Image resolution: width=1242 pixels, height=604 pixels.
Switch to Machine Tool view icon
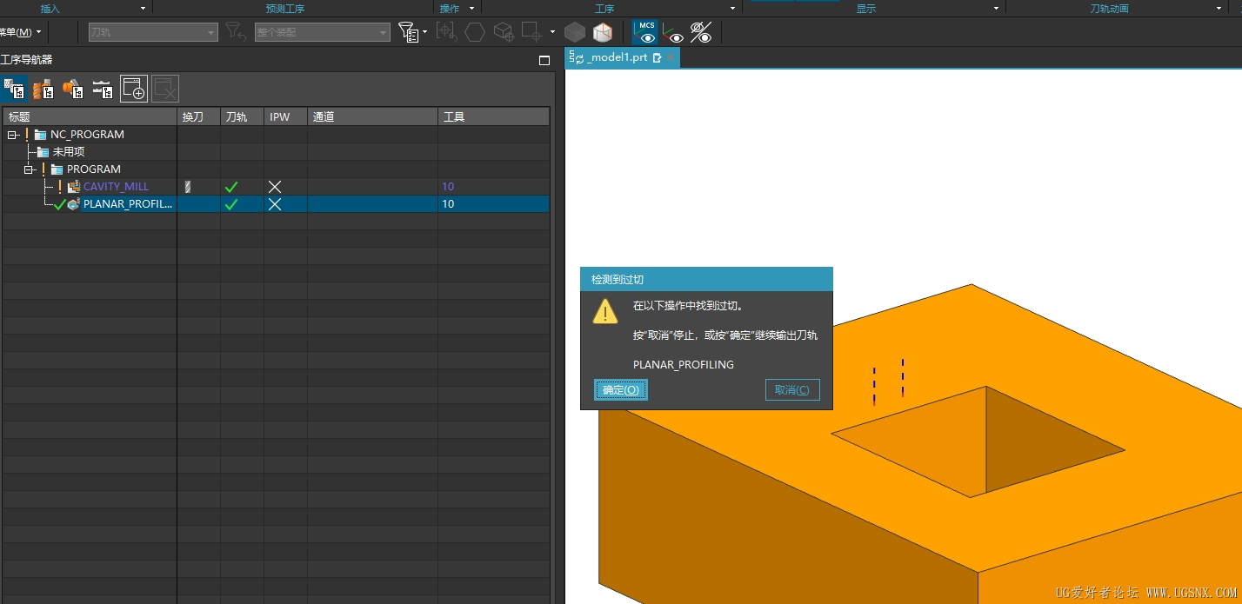pos(43,89)
